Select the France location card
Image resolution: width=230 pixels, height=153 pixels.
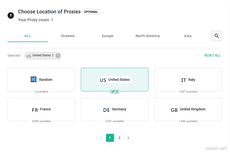(41, 110)
